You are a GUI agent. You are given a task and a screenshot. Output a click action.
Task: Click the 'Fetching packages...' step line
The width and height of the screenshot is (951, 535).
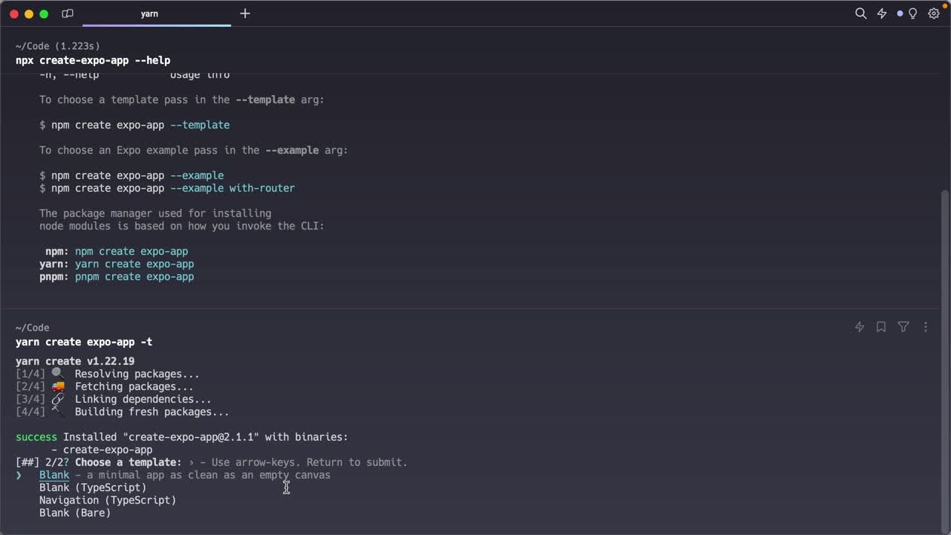point(105,386)
